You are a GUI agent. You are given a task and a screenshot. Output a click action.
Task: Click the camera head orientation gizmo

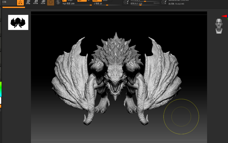click(x=219, y=26)
